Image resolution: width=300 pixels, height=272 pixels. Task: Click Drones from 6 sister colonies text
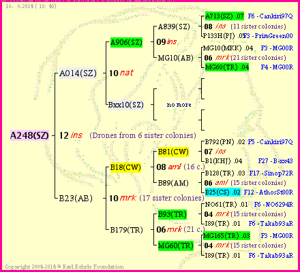coord(142,135)
